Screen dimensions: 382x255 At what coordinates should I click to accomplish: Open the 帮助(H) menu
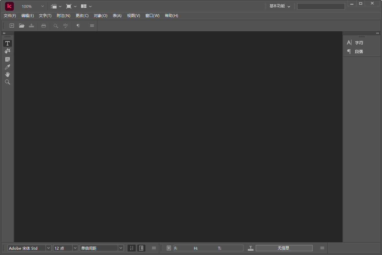click(x=172, y=16)
